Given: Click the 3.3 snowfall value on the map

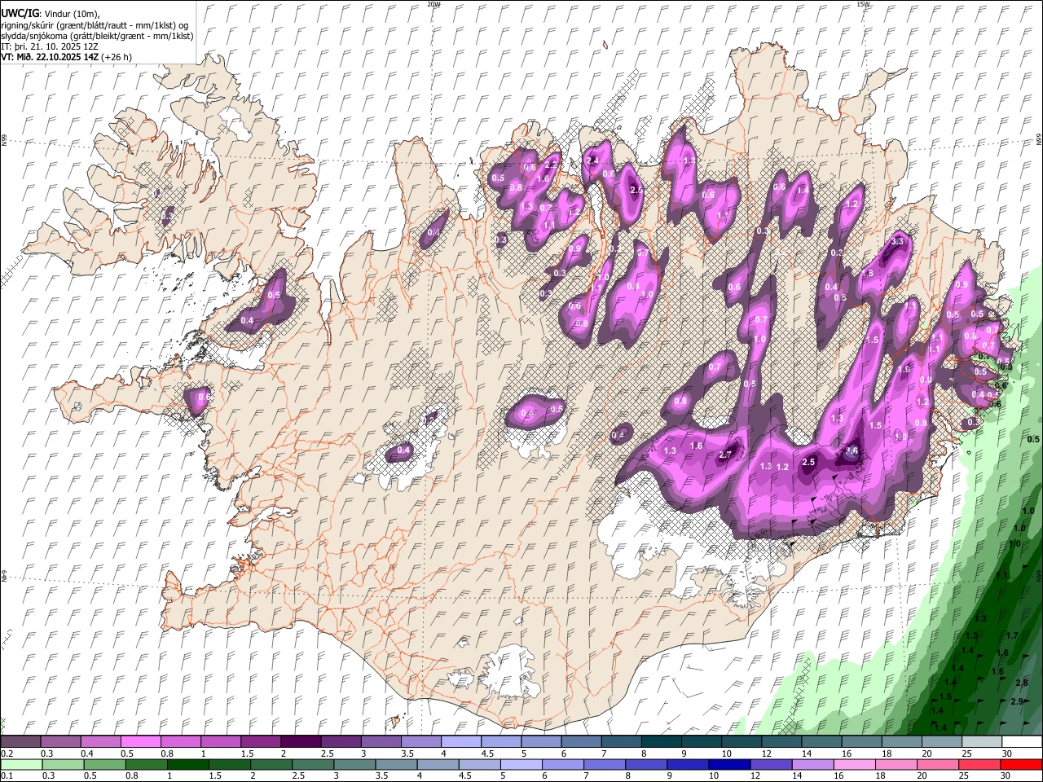Looking at the screenshot, I should tap(898, 241).
